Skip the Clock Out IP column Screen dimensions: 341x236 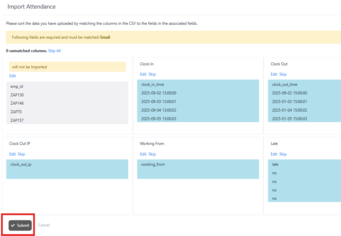(x=21, y=154)
